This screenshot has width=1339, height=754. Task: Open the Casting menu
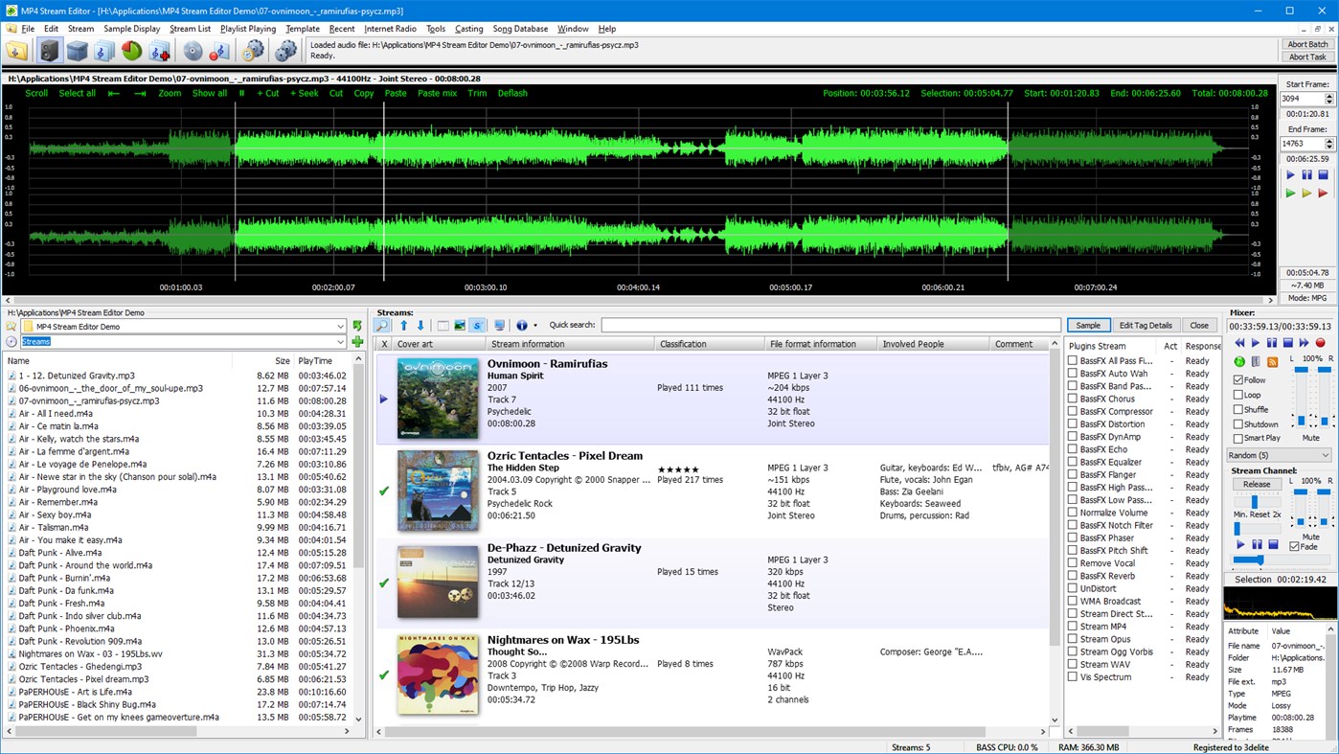pos(468,29)
